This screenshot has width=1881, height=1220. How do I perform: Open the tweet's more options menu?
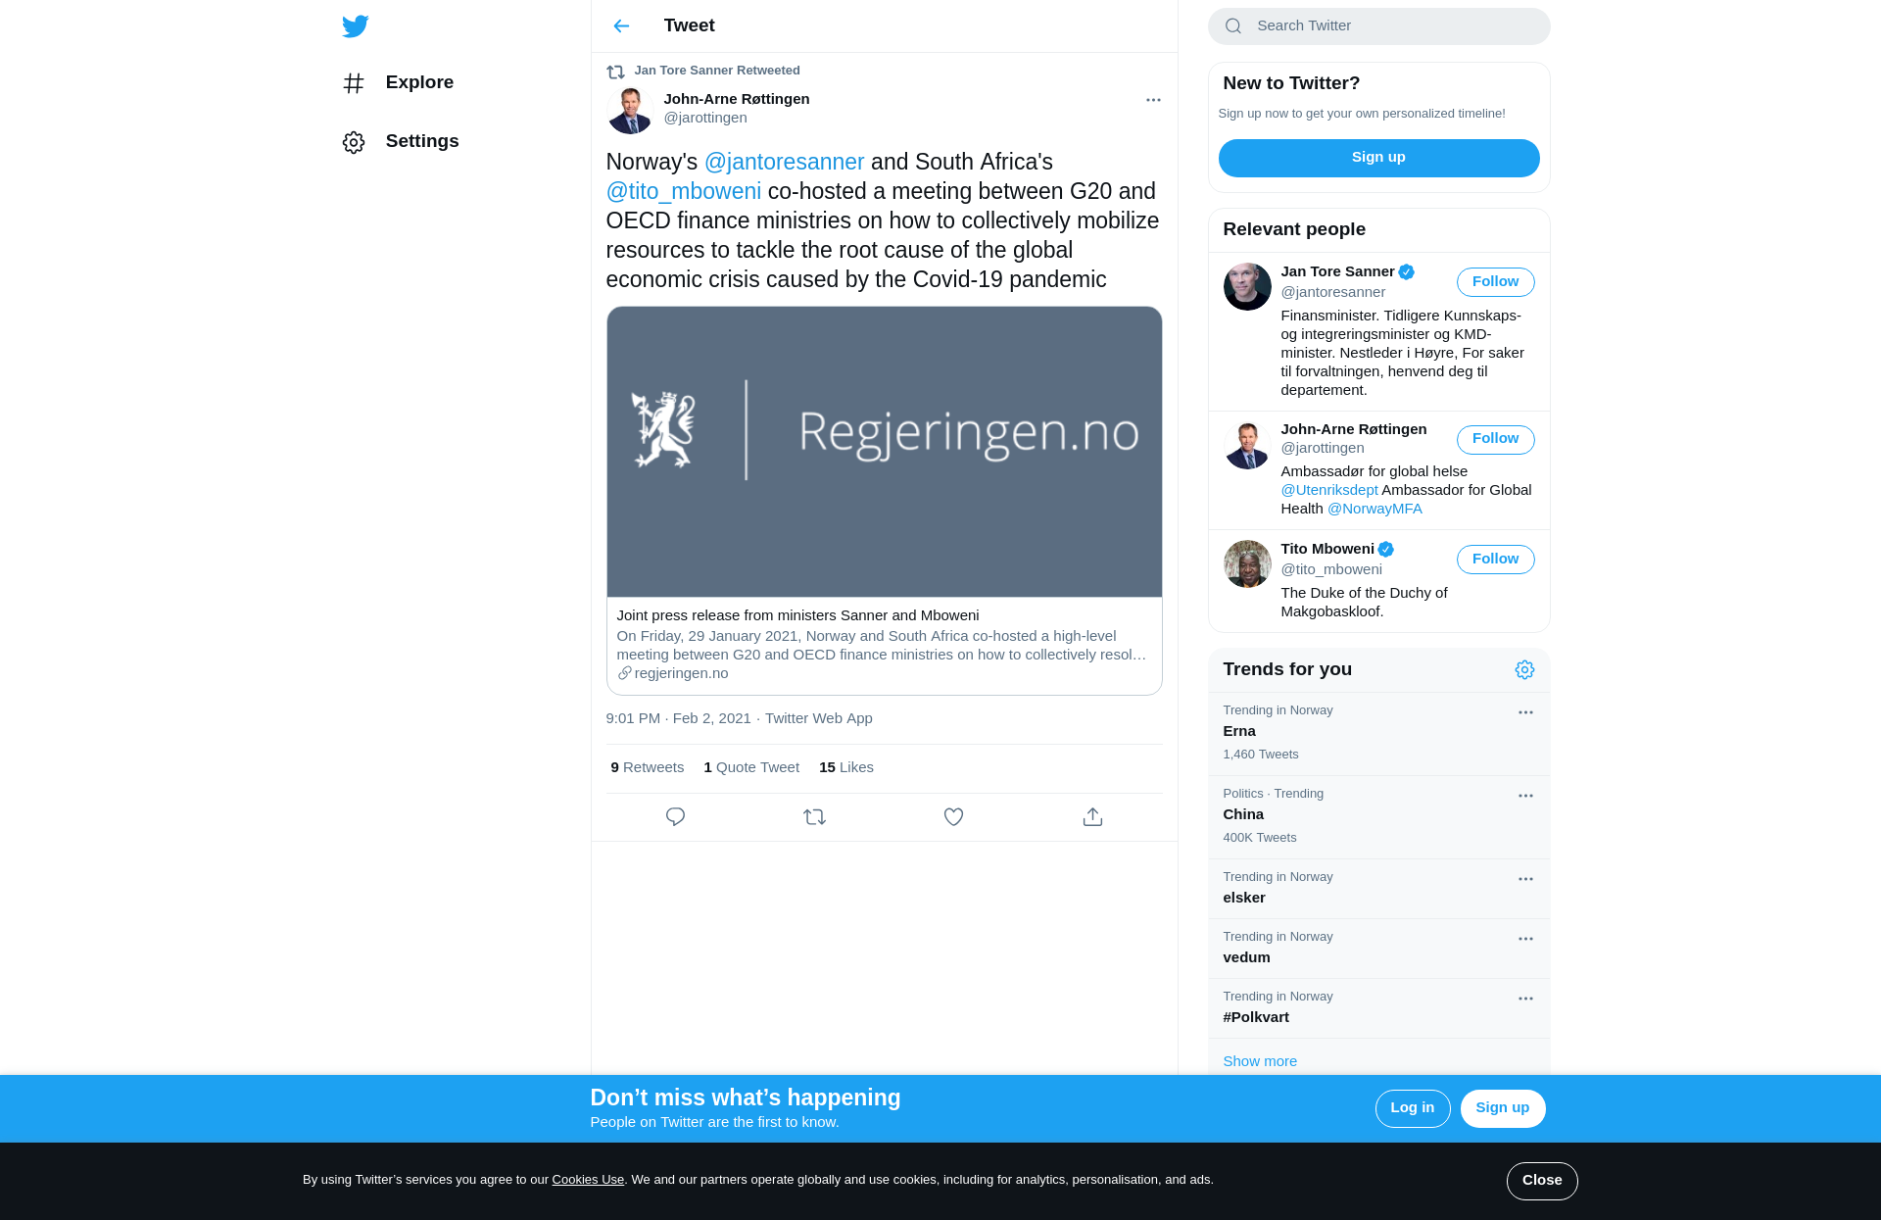coord(1153,100)
